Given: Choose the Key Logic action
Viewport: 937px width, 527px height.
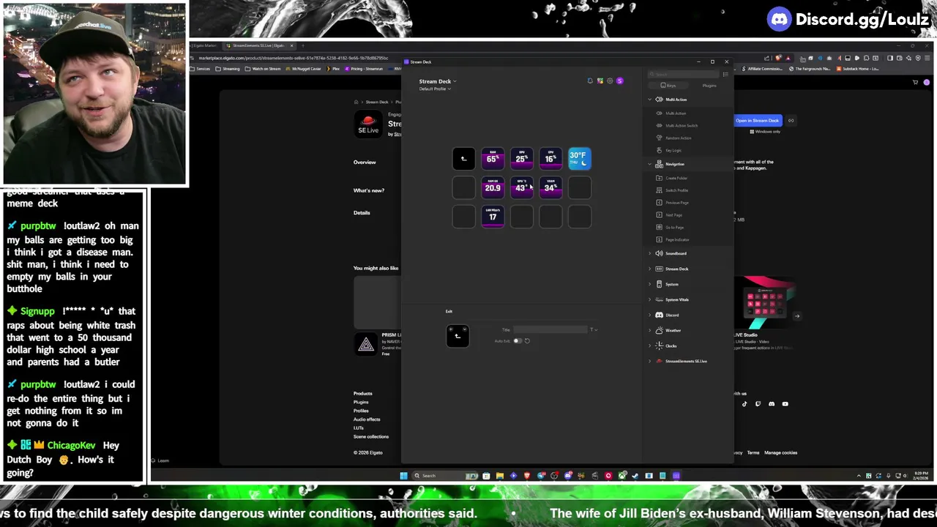Looking at the screenshot, I should [x=669, y=150].
